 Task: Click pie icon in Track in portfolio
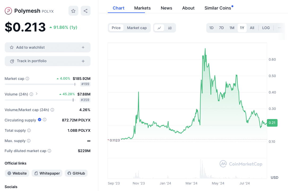[x=12, y=61]
